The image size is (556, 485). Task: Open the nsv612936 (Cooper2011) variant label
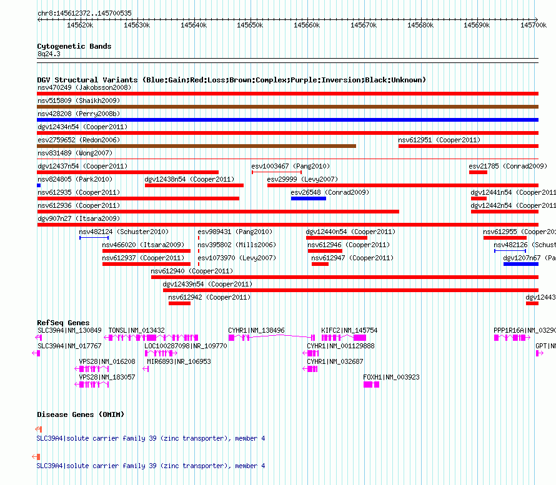coord(79,205)
